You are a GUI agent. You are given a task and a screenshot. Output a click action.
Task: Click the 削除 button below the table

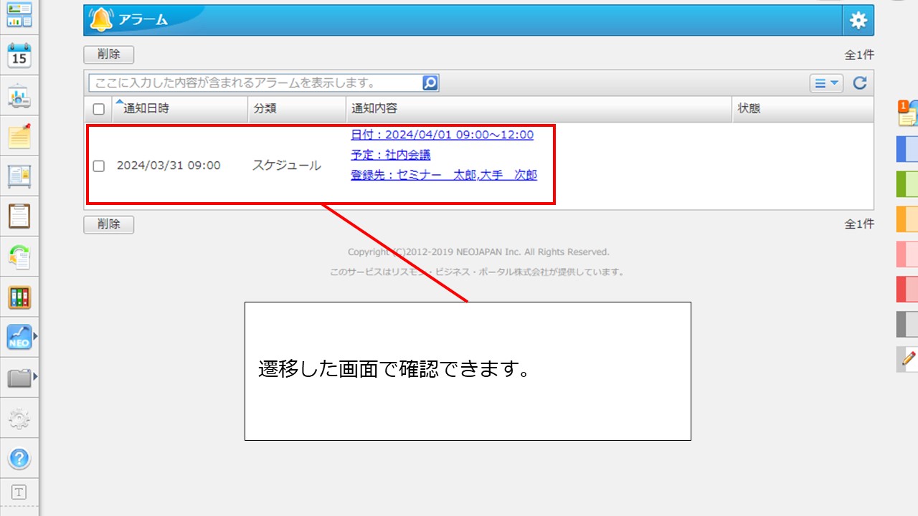point(108,224)
